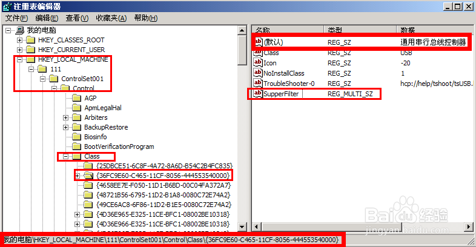Click string value icon of TroubleShooter-0
This screenshot has width=476, height=247.
coord(258,83)
